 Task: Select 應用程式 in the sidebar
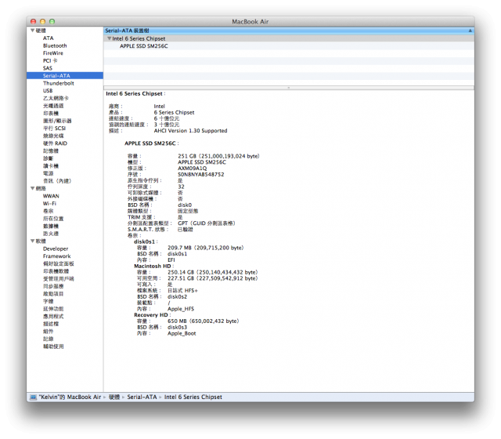pos(53,317)
